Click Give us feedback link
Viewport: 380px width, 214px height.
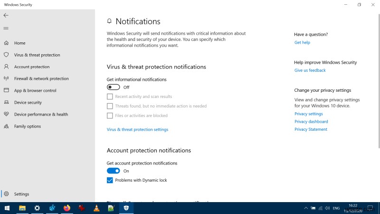click(310, 70)
